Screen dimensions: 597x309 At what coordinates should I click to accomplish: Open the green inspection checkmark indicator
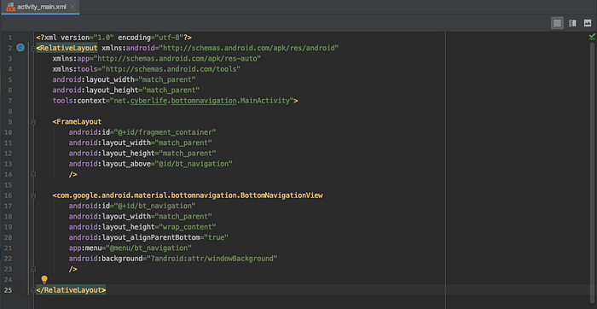pos(592,37)
